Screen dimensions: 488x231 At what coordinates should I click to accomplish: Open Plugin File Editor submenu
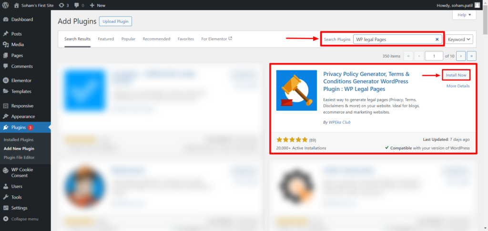tap(19, 157)
